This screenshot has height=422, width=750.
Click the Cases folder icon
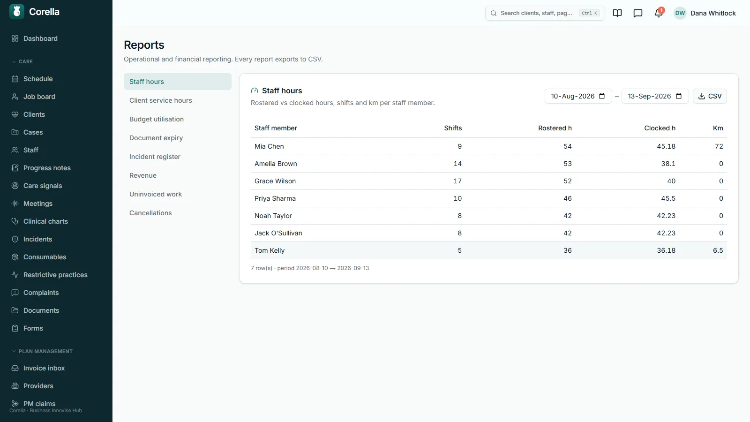coord(15,132)
